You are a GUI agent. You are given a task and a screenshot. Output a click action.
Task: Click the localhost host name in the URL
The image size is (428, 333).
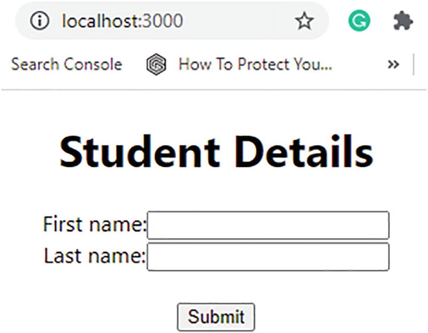tap(101, 21)
